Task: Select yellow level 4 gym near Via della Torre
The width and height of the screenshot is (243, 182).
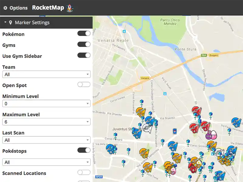Action: pyautogui.click(x=148, y=167)
